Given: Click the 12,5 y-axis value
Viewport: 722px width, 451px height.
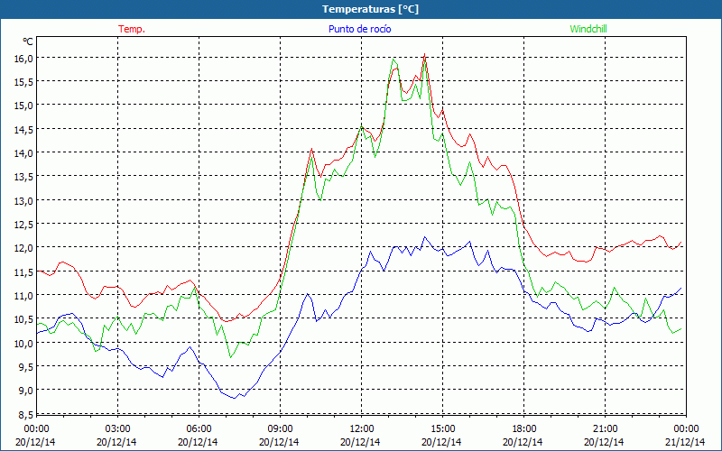Looking at the screenshot, I should click(23, 224).
